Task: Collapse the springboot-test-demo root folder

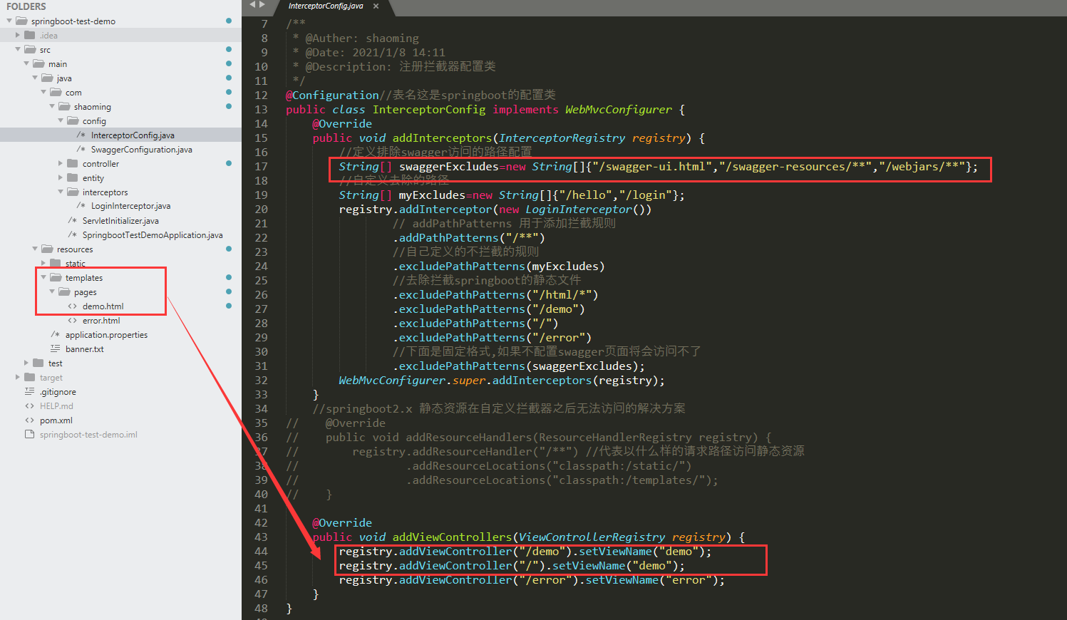Action: pyautogui.click(x=9, y=21)
